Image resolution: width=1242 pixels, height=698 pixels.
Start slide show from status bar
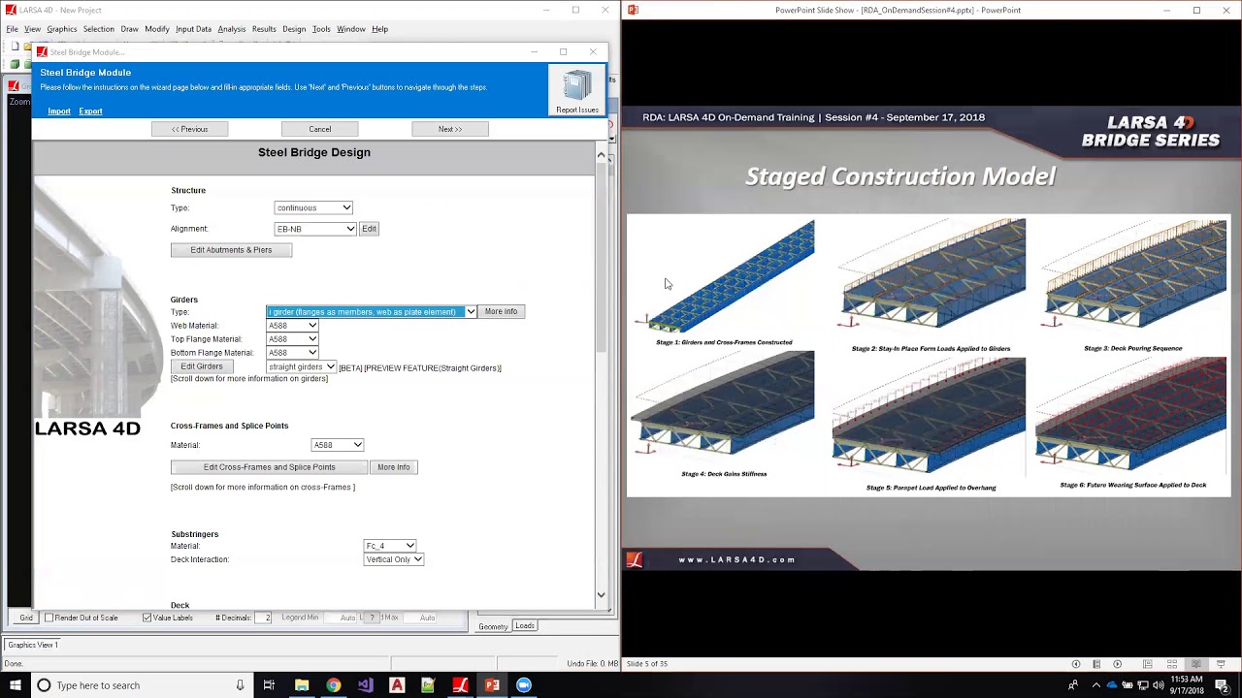[1221, 664]
